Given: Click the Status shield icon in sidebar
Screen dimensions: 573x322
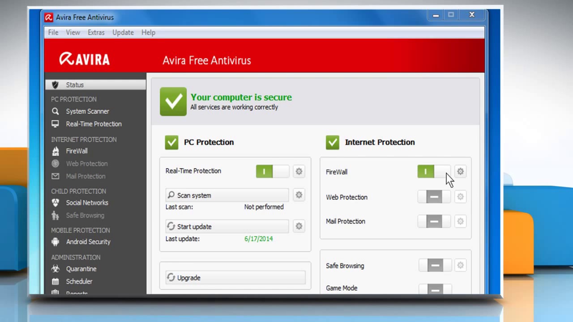Looking at the screenshot, I should tap(55, 85).
